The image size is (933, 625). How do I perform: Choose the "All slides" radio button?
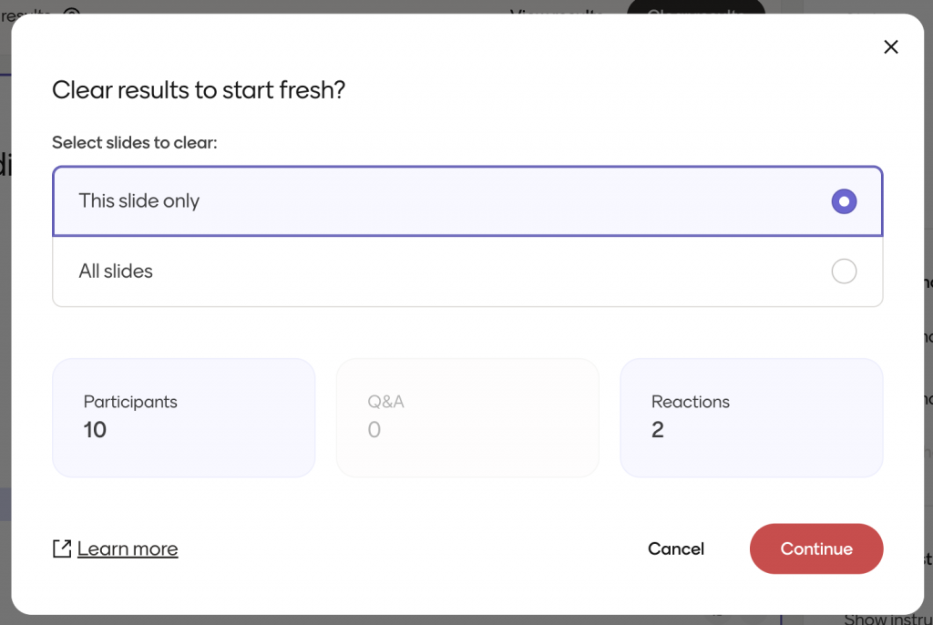(844, 272)
